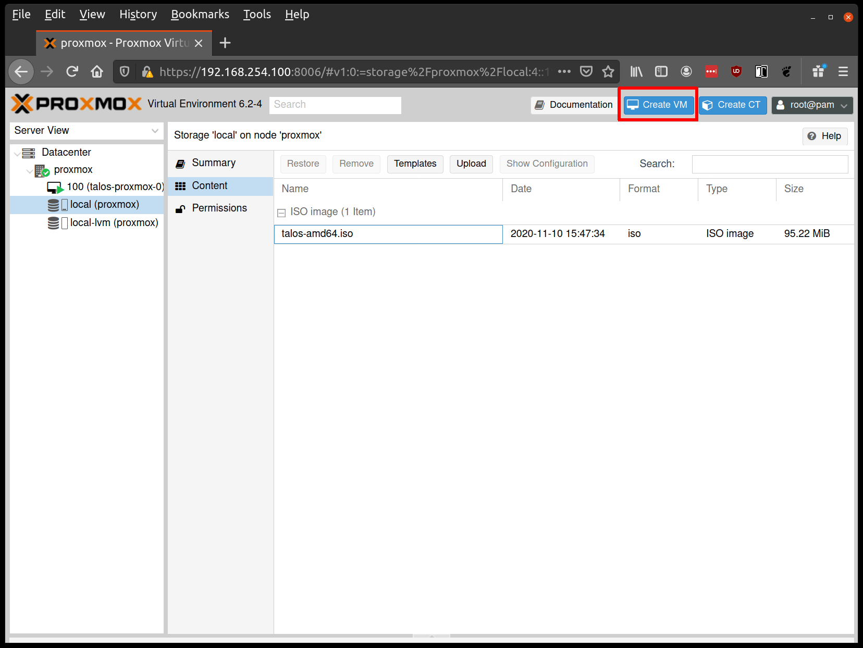
Task: Open the Permissions panel tab
Action: (x=220, y=208)
